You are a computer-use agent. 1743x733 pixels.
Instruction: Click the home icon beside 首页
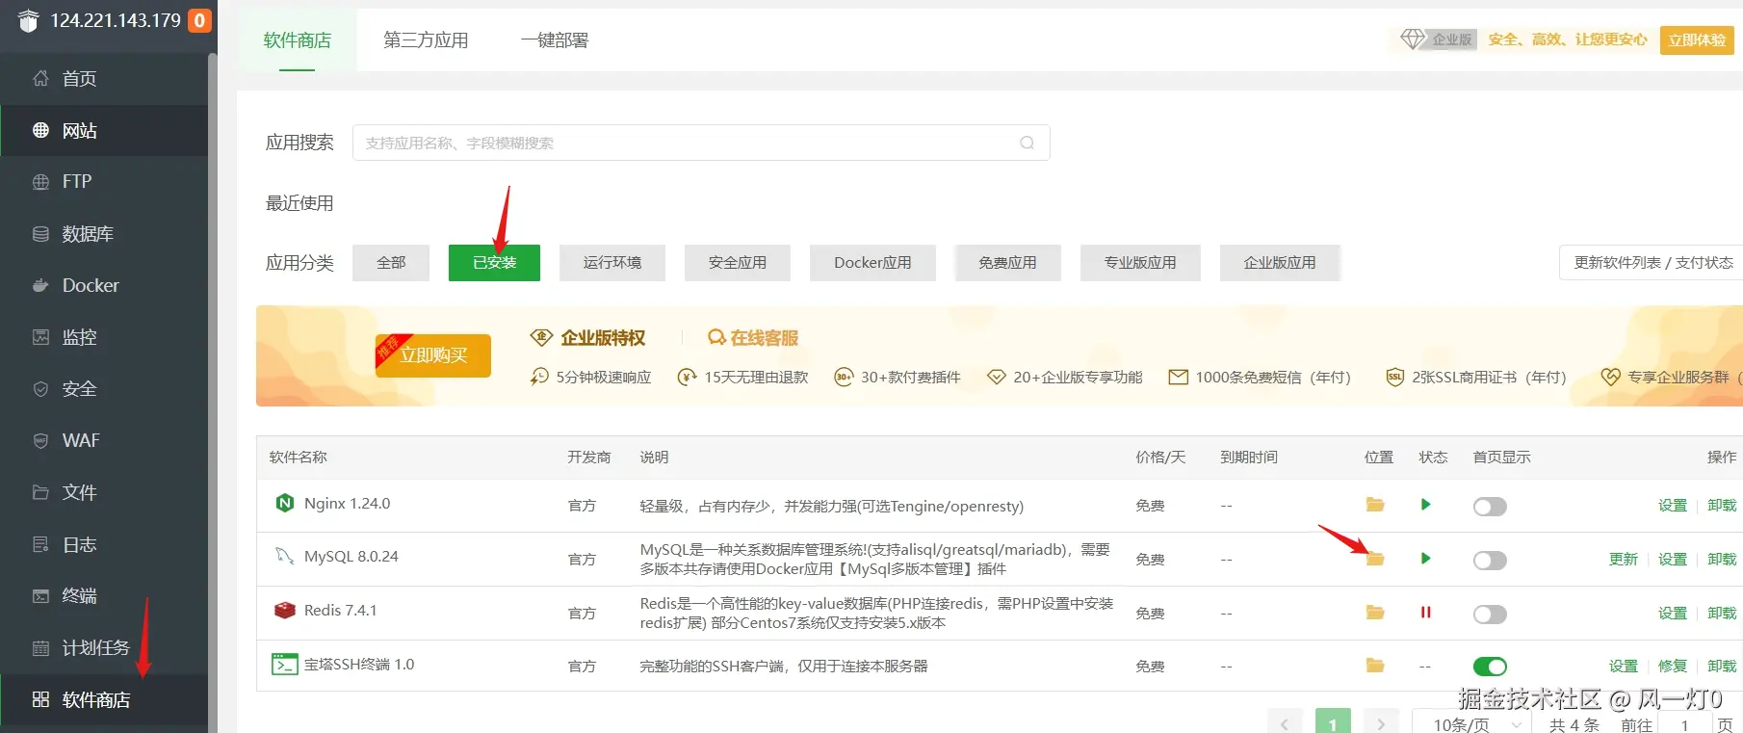(x=40, y=78)
